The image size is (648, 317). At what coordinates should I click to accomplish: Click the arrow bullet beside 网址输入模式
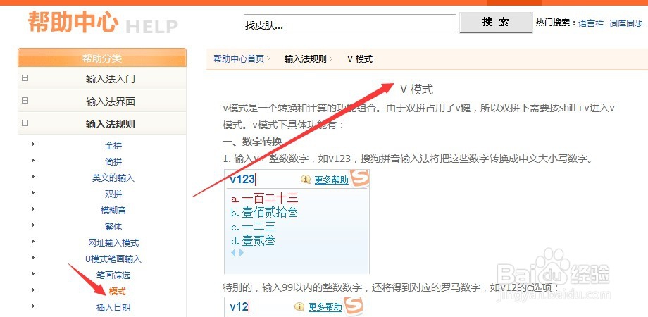pyautogui.click(x=33, y=241)
